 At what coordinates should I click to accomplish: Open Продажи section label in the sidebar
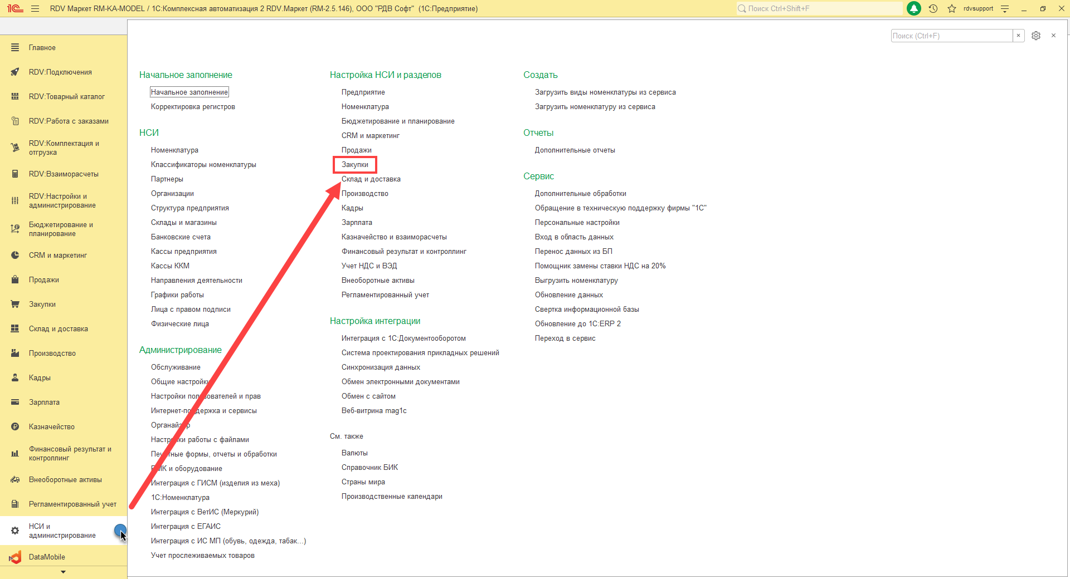44,280
